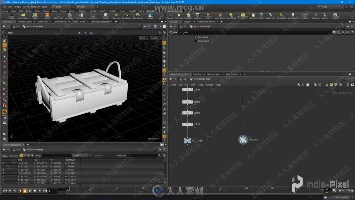
Task: Expand the scene view path dropdown
Action: (140, 26)
